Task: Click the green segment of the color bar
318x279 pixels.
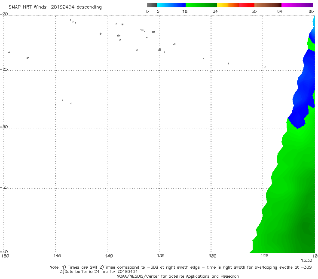Action: pyautogui.click(x=201, y=5)
